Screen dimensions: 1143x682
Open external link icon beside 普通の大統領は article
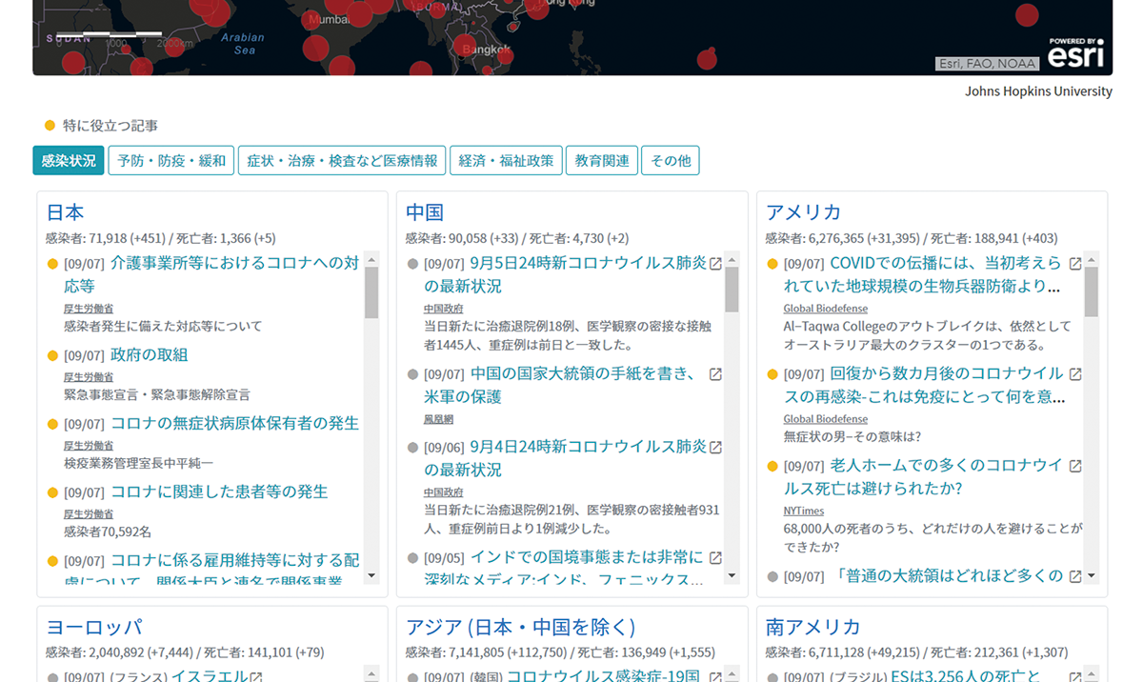pyautogui.click(x=1075, y=576)
